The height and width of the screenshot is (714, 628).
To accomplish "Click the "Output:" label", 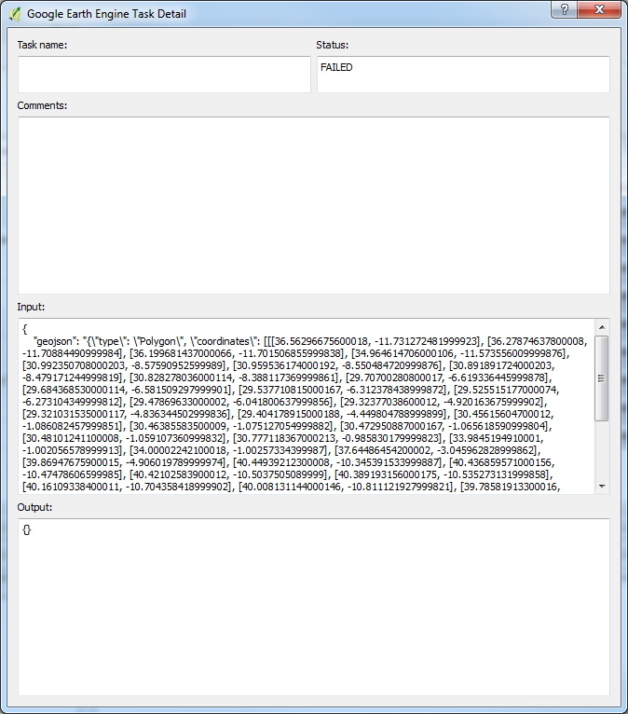I will tap(34, 507).
